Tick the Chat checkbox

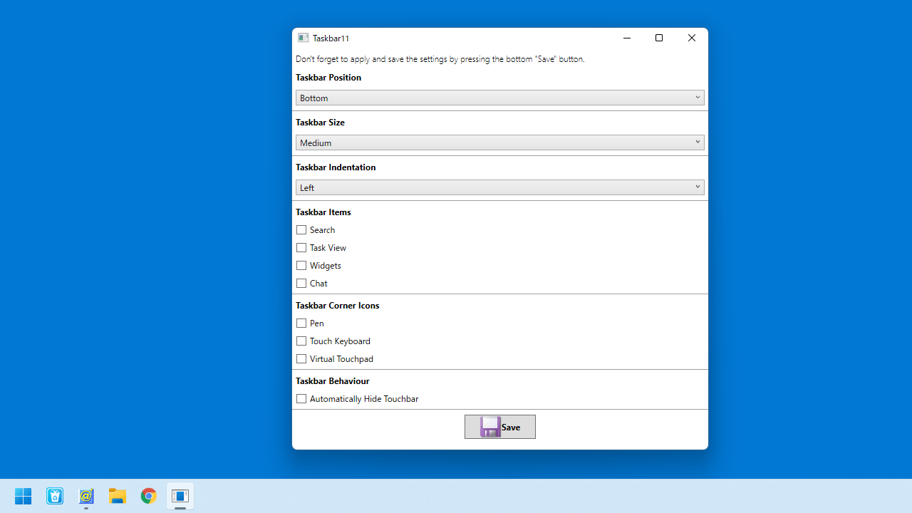coord(301,284)
